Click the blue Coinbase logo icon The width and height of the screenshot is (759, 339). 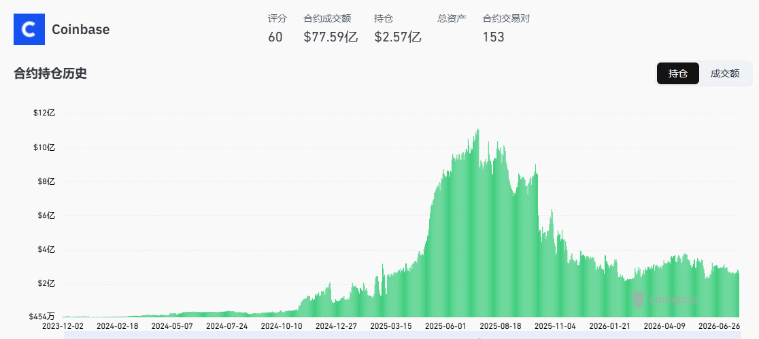pyautogui.click(x=29, y=29)
